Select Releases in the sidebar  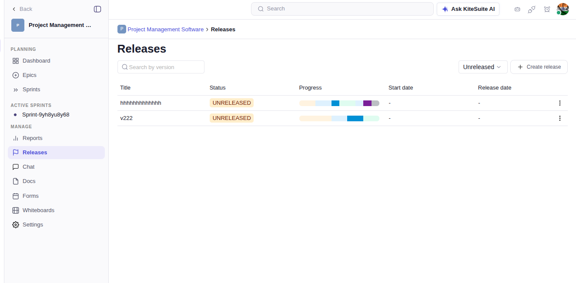pyautogui.click(x=56, y=153)
